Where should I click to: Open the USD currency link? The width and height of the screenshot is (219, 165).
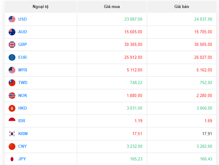coord(22,19)
